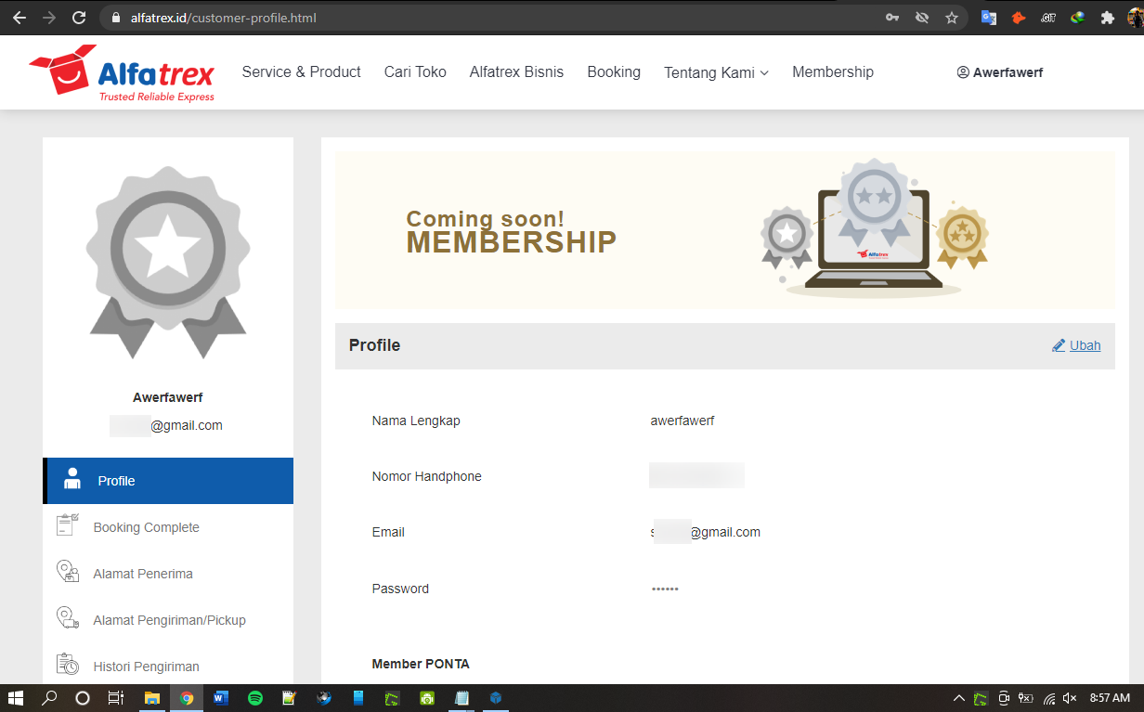Image resolution: width=1144 pixels, height=712 pixels.
Task: Open Histori Pengiriman in the sidebar
Action: 146,667
